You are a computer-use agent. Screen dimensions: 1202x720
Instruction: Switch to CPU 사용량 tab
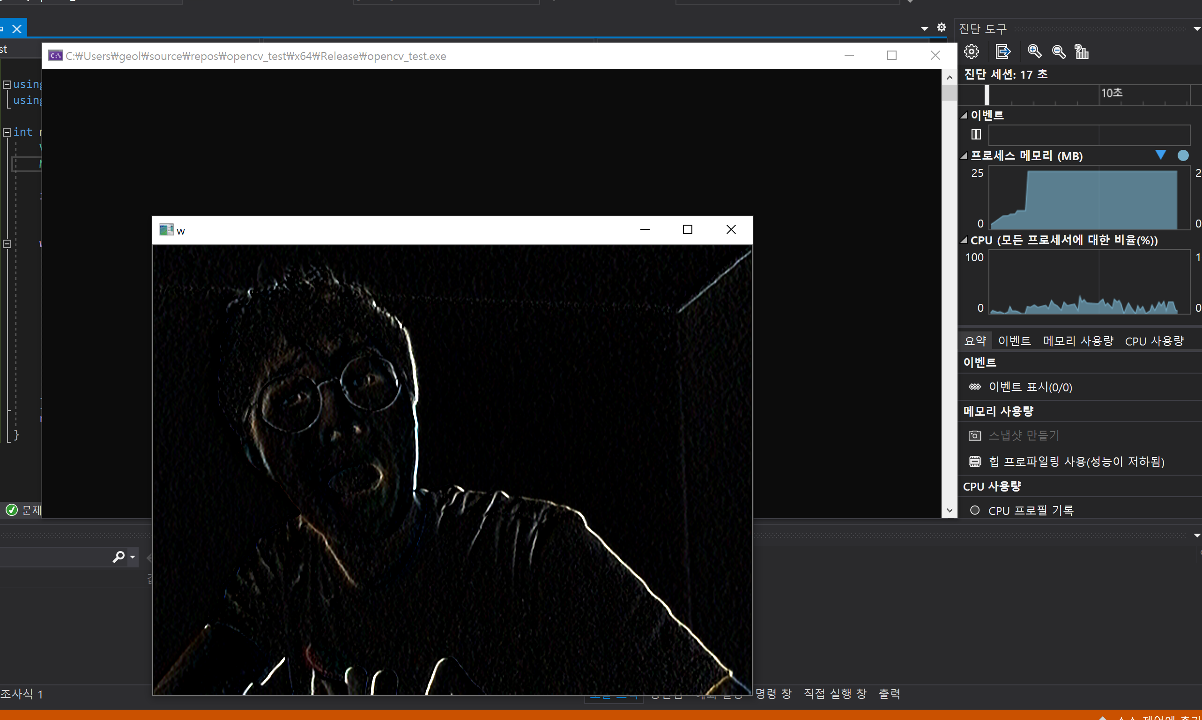tap(1154, 341)
